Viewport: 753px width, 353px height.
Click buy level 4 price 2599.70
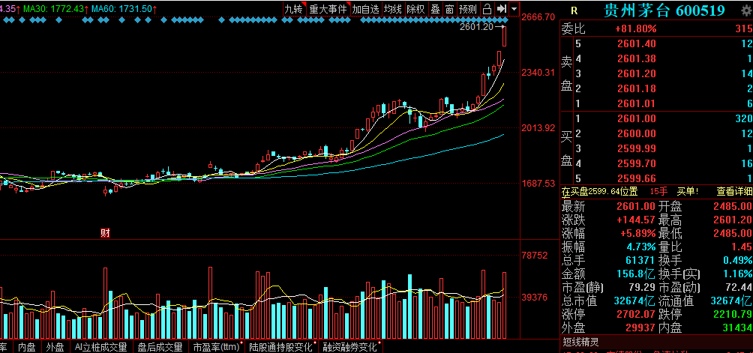[x=637, y=163]
